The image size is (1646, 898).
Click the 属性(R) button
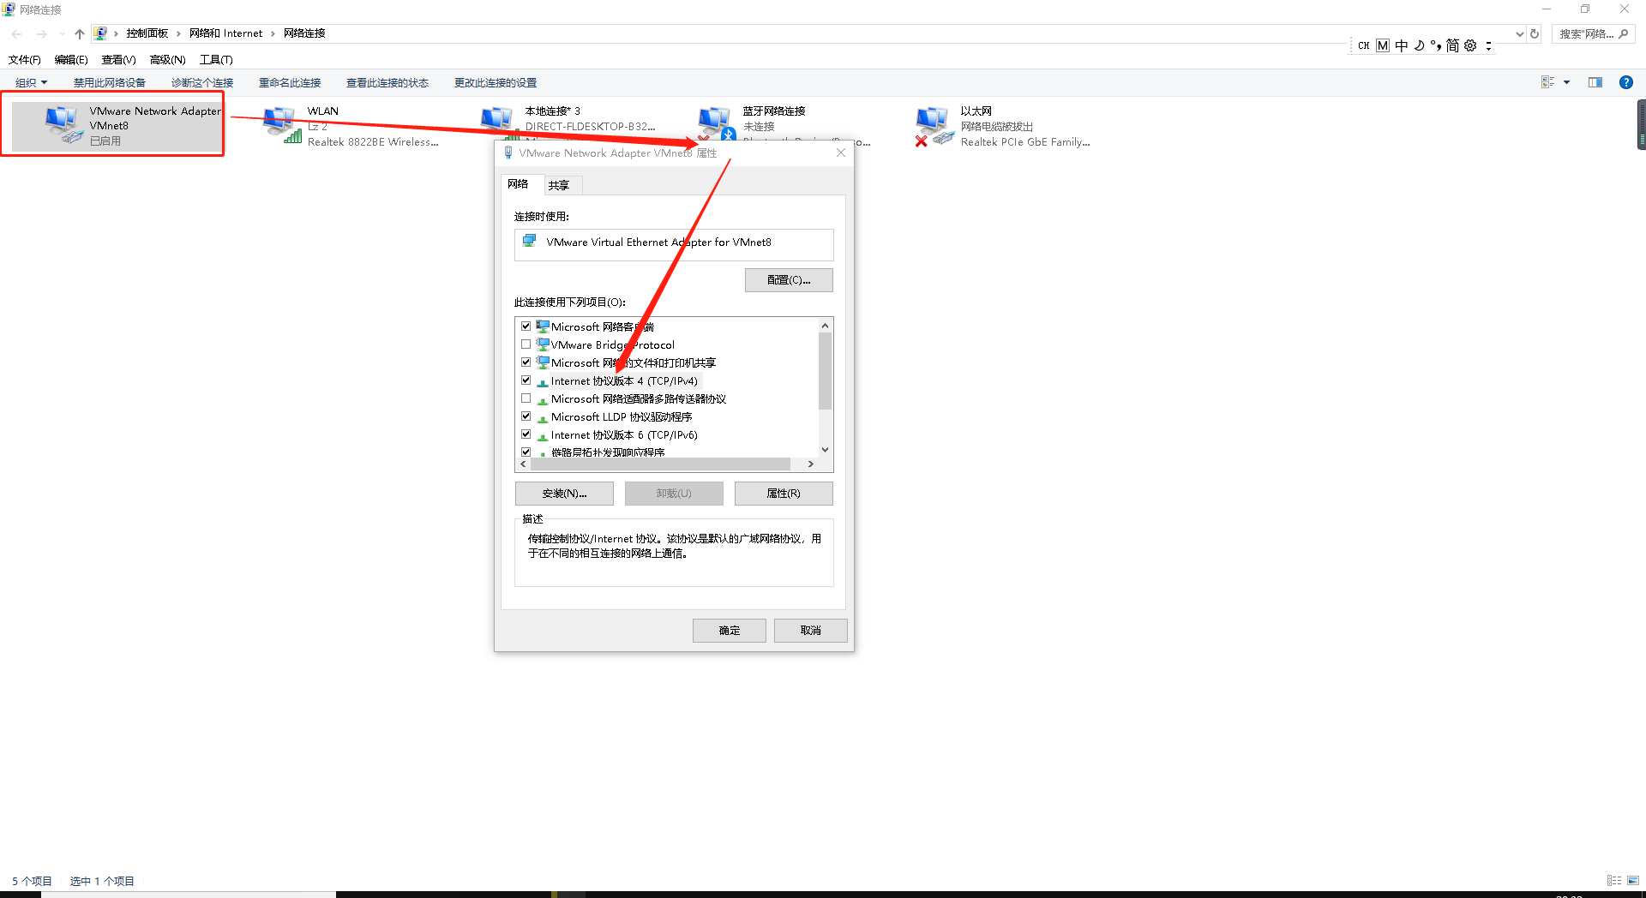(784, 494)
